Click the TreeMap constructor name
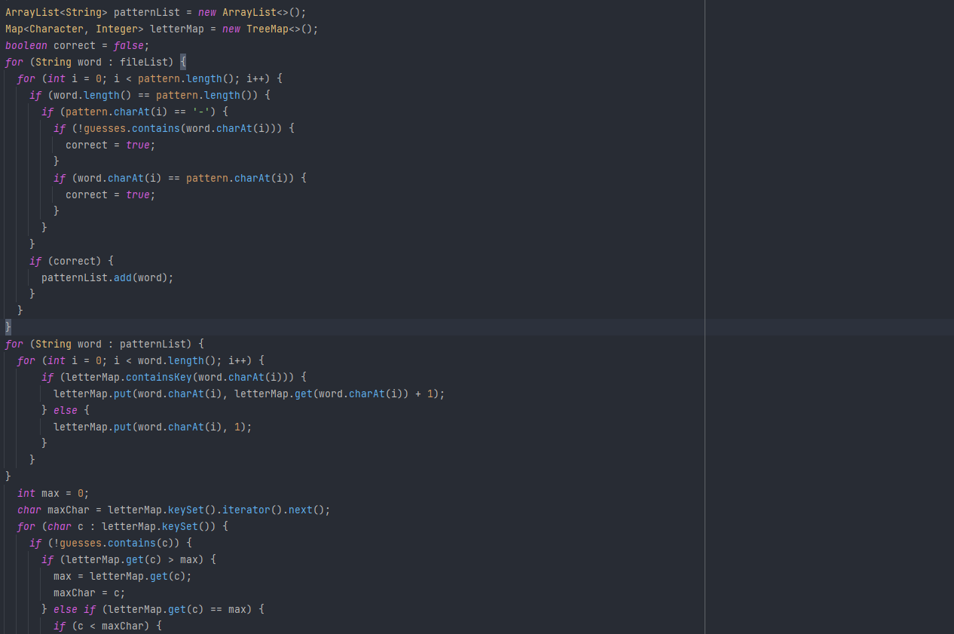This screenshot has width=954, height=634. [x=268, y=29]
